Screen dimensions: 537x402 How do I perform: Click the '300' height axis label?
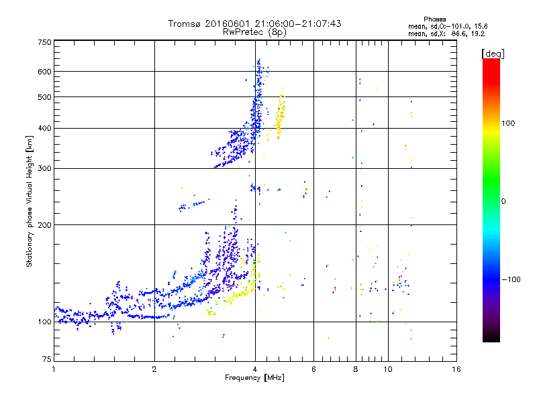44,169
